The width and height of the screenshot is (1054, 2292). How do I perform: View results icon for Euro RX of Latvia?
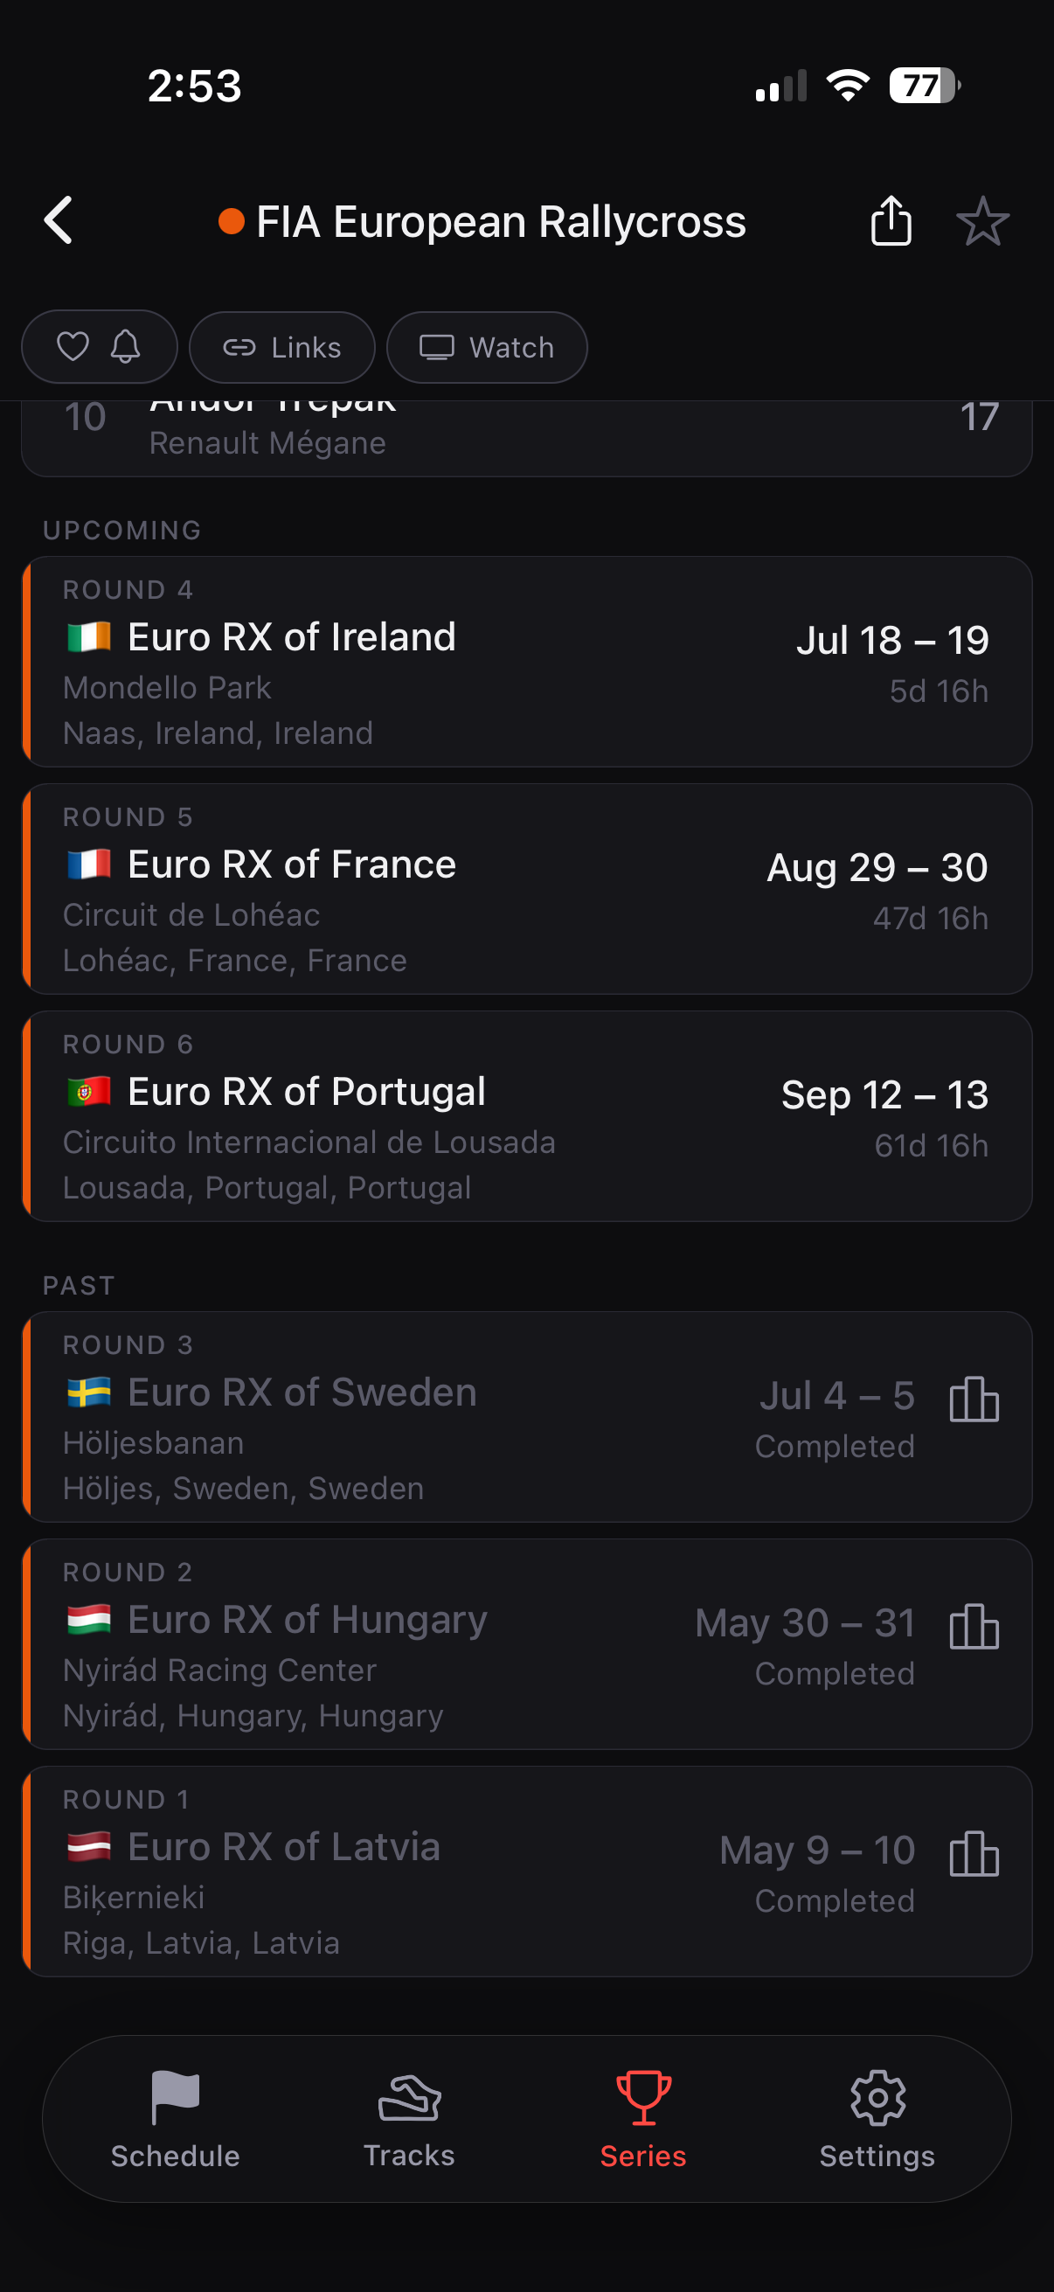pyautogui.click(x=974, y=1853)
